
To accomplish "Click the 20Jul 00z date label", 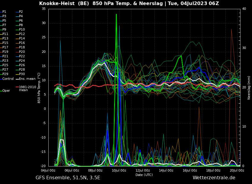I will click(x=237, y=171).
